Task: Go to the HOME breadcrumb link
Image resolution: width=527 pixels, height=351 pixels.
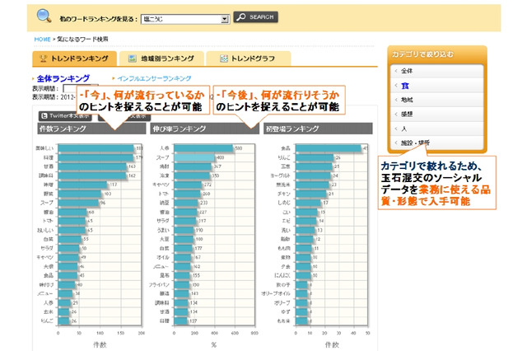Action: point(42,40)
